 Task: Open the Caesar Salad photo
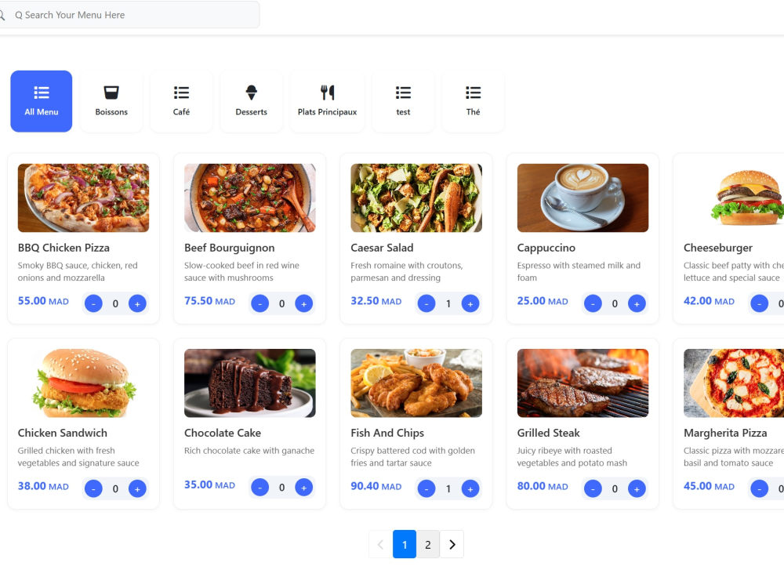click(x=416, y=198)
